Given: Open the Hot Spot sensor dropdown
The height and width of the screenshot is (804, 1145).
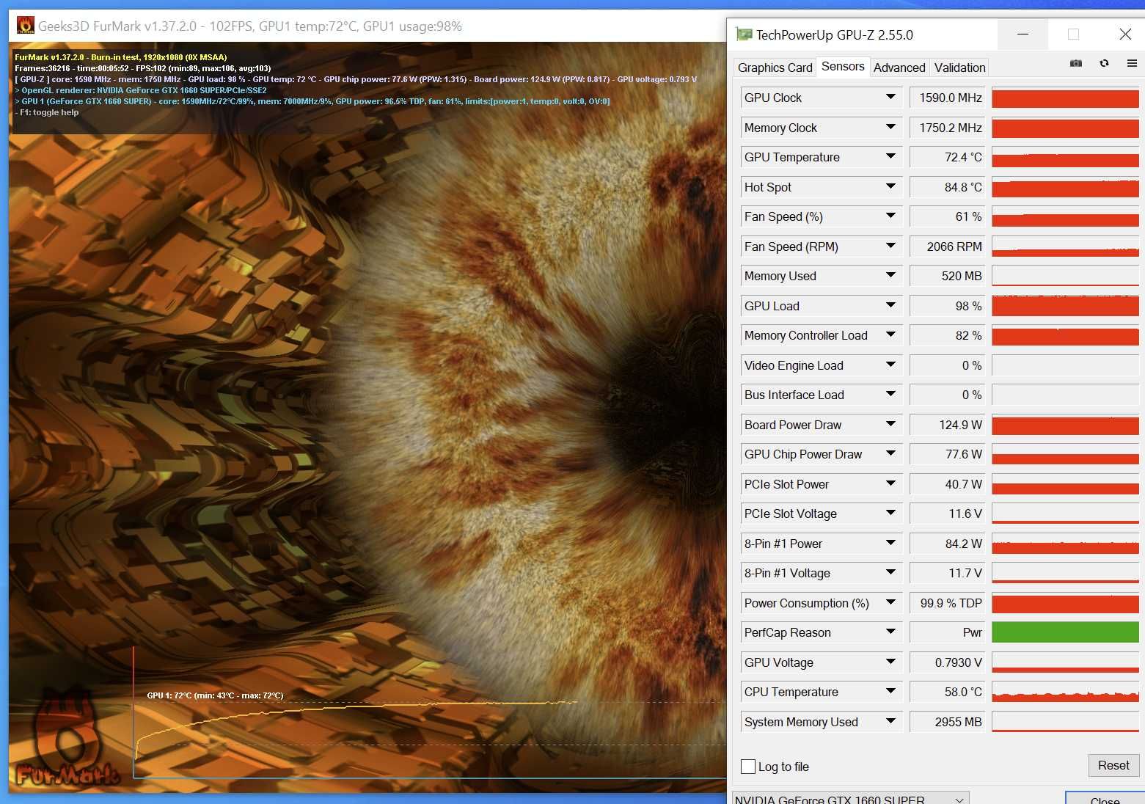Looking at the screenshot, I should click(x=890, y=187).
